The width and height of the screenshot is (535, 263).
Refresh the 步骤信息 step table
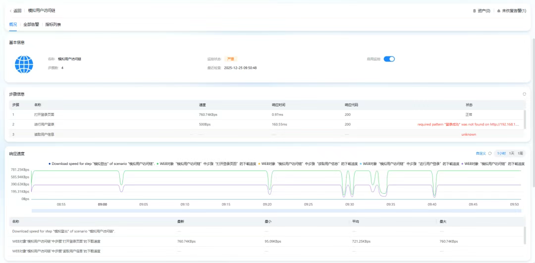tap(524, 94)
